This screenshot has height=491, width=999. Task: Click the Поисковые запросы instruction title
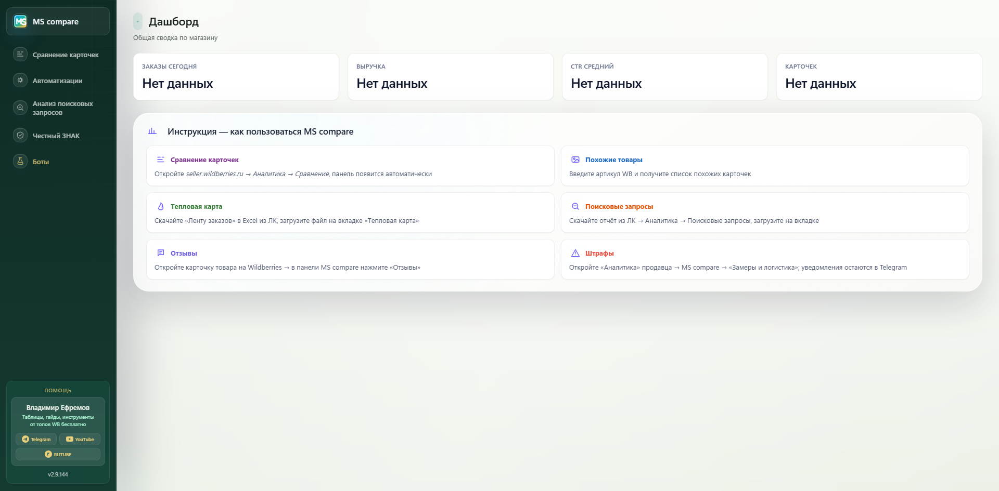coord(619,206)
